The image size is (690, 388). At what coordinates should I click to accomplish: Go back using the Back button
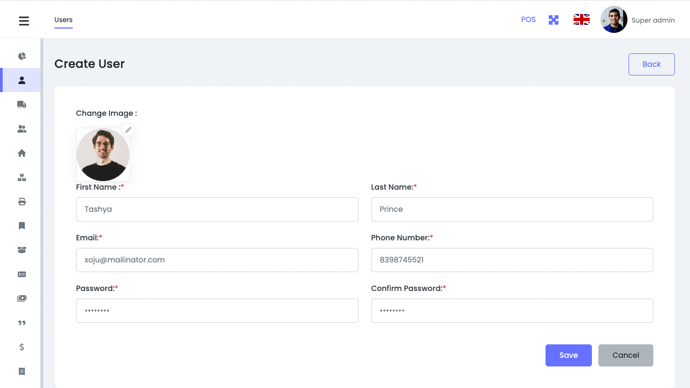[x=651, y=64]
